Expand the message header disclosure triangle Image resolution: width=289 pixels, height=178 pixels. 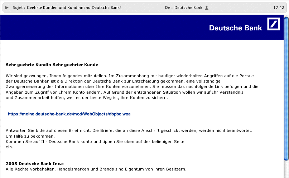(x=7, y=7)
